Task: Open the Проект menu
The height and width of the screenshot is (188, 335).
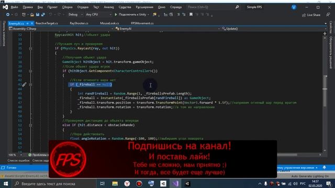Action: pos(52,7)
